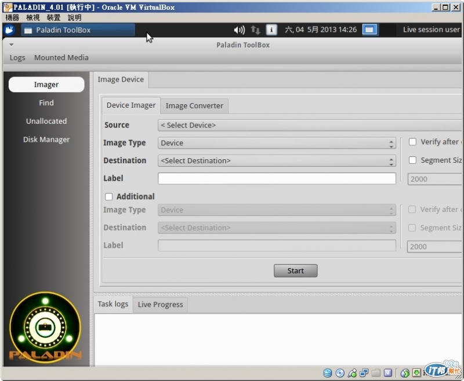The image size is (464, 381).
Task: Open VirtualBox 說明 menu
Action: pos(75,18)
